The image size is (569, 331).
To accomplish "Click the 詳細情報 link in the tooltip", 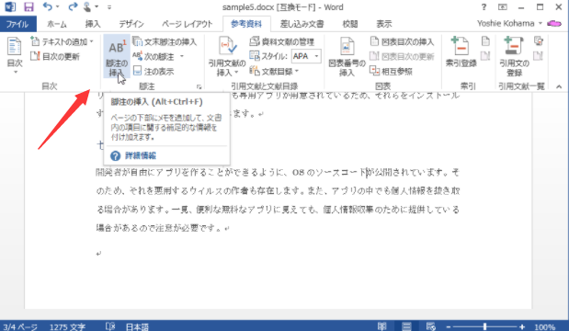I will (x=141, y=155).
